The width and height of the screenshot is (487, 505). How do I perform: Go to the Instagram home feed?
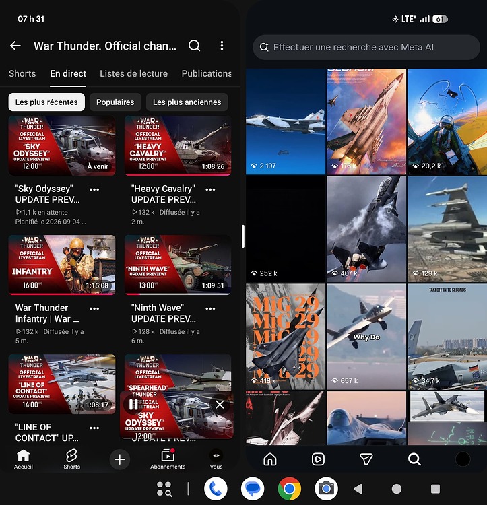pyautogui.click(x=270, y=459)
